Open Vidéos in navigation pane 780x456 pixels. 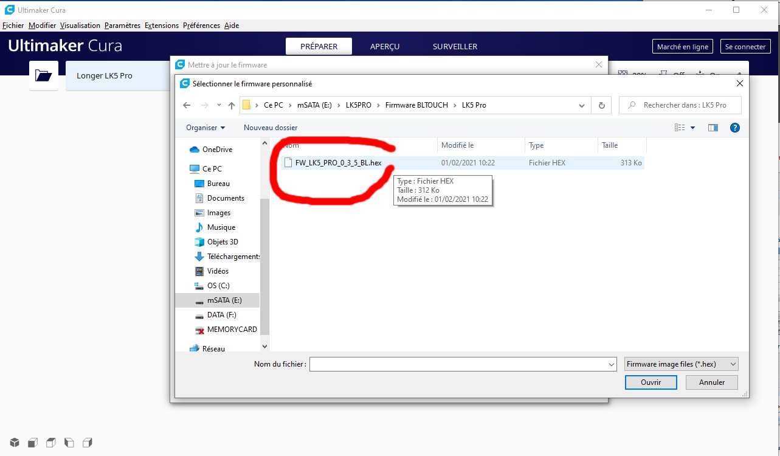tap(218, 271)
